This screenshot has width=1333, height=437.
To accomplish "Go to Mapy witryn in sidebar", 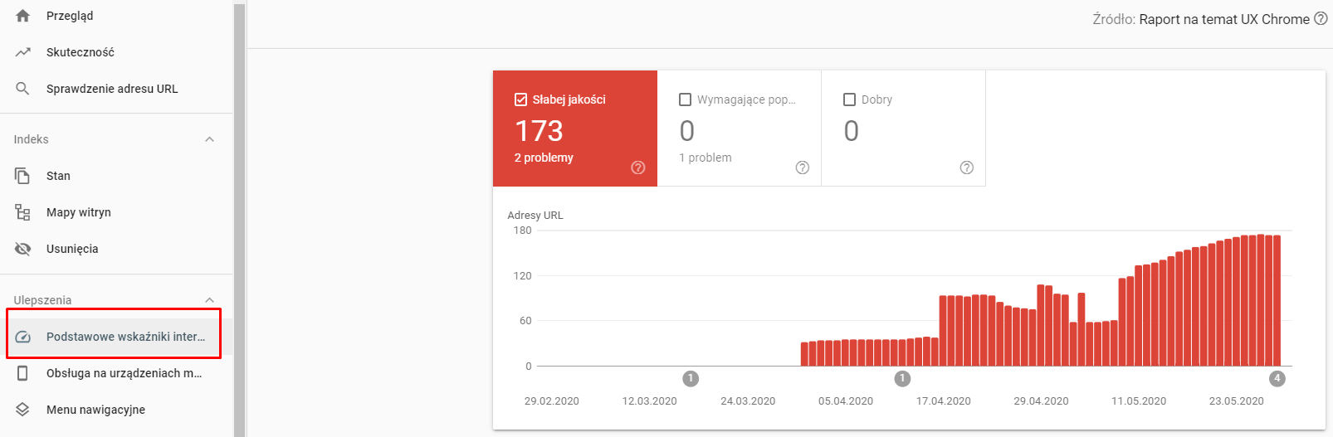I will [x=79, y=212].
